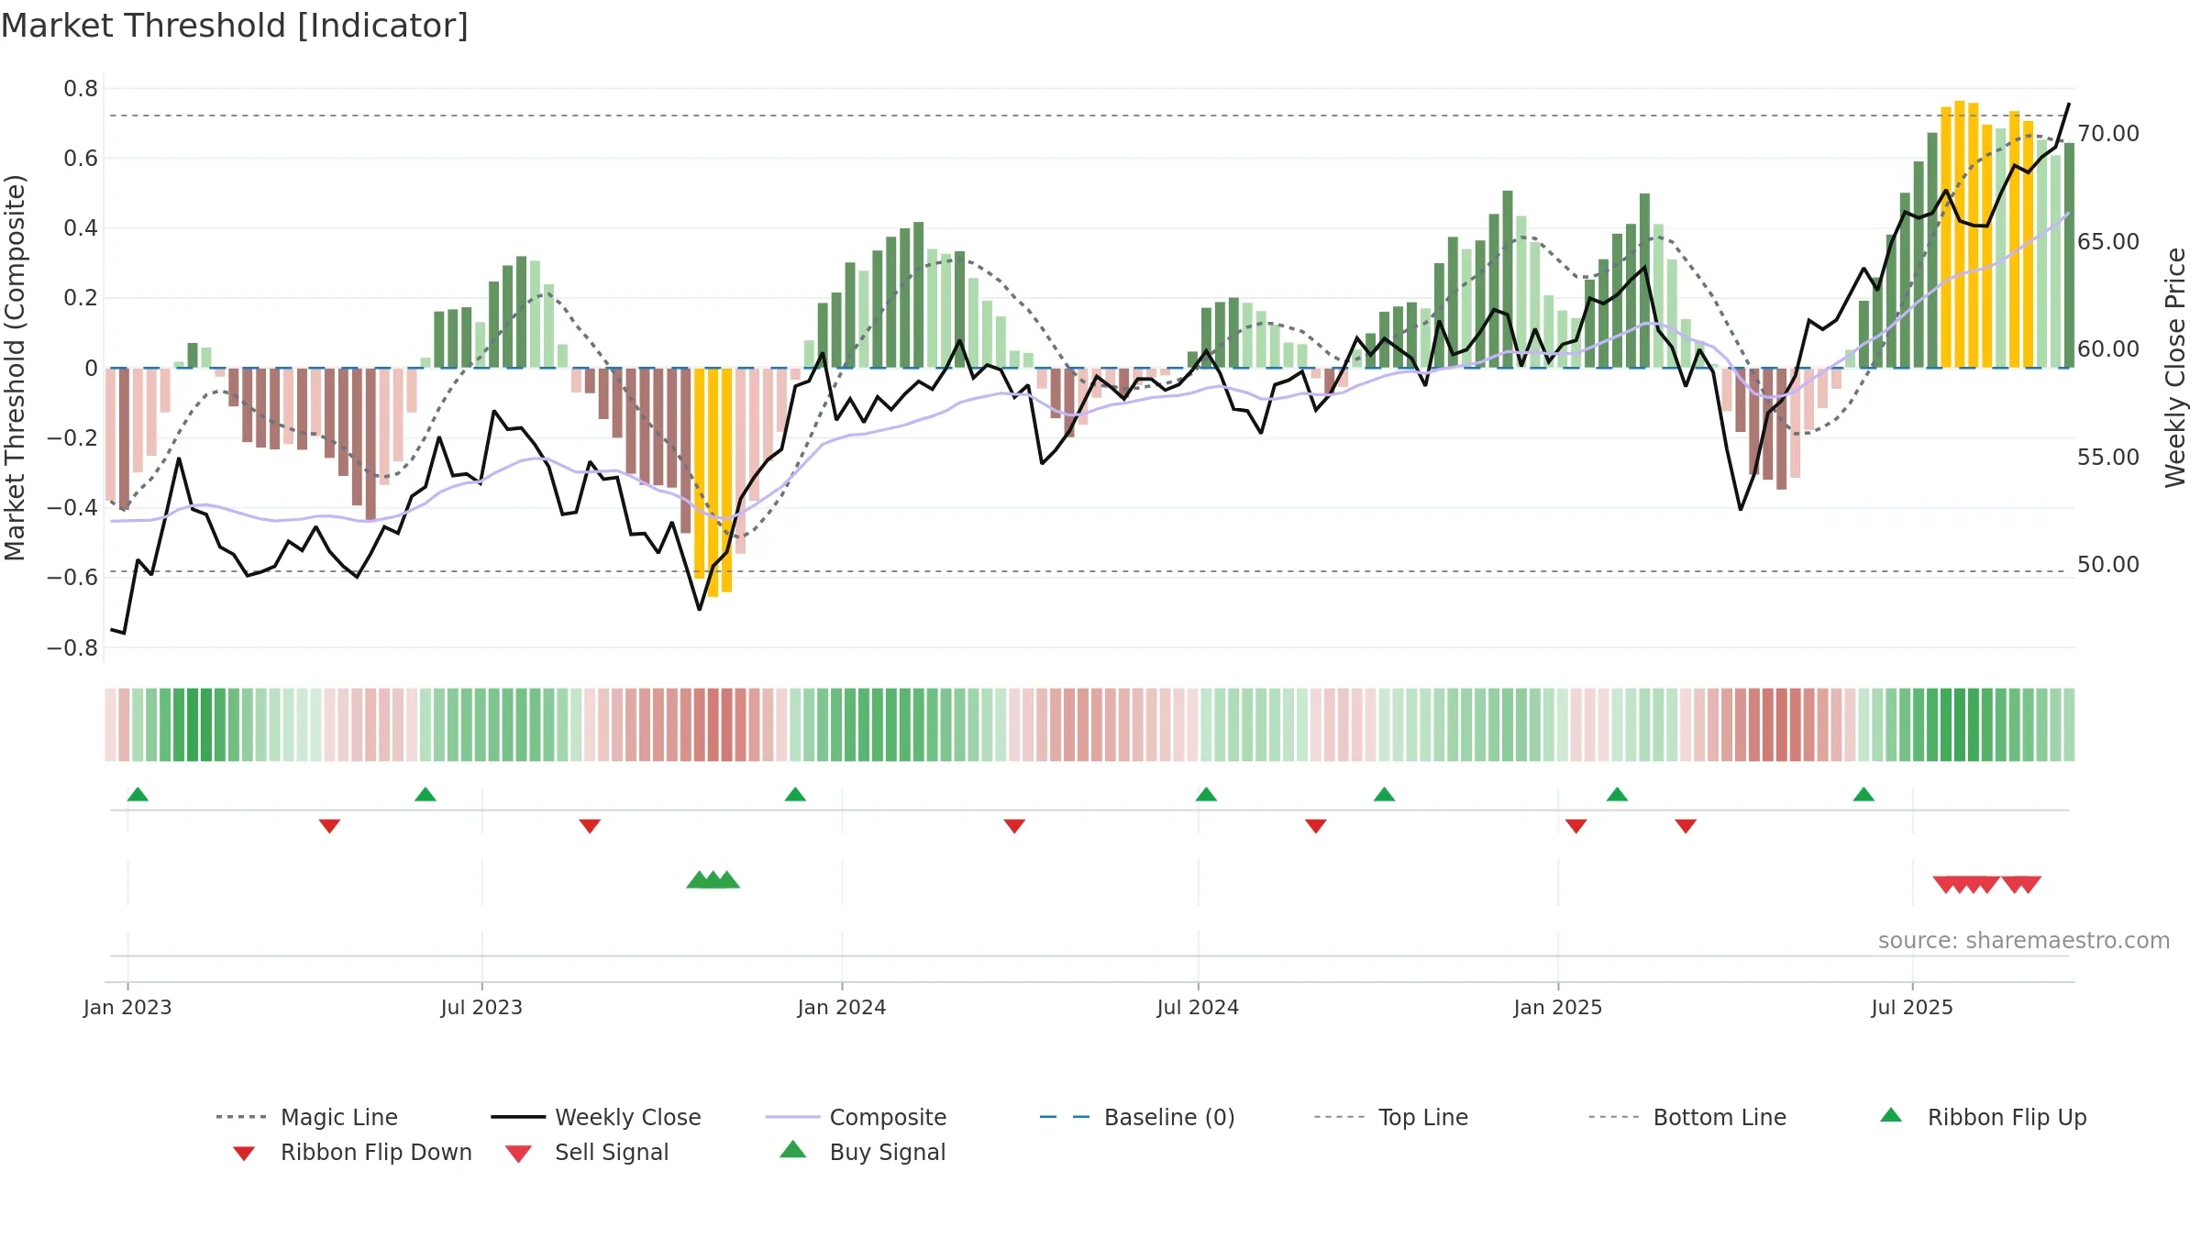This screenshot has width=2201, height=1238.
Task: Click the Jul 2023 x-axis label
Action: tap(481, 1008)
